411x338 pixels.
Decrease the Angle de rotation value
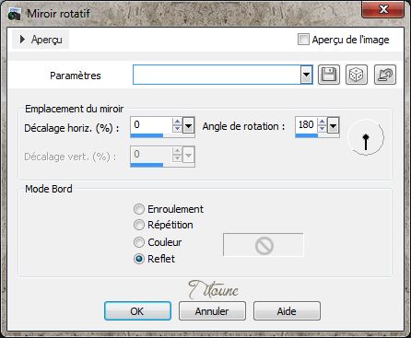coord(322,129)
